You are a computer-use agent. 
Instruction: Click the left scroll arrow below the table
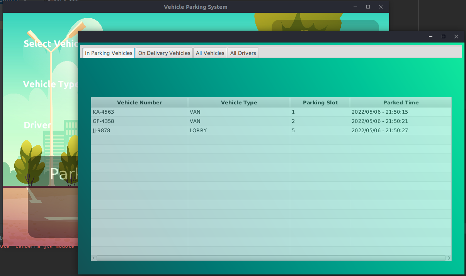[x=93, y=258]
